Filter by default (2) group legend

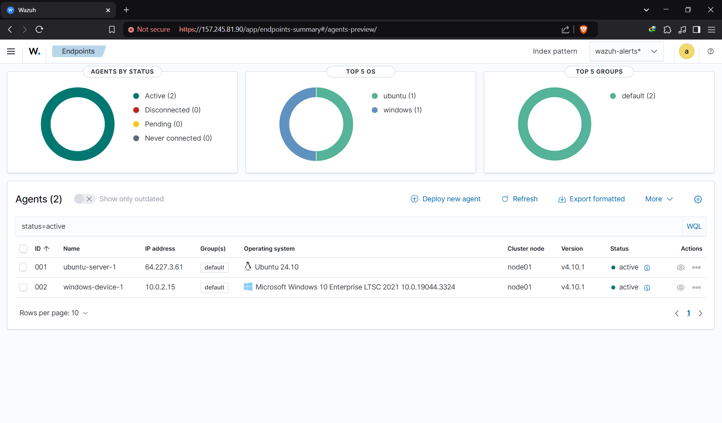click(633, 96)
